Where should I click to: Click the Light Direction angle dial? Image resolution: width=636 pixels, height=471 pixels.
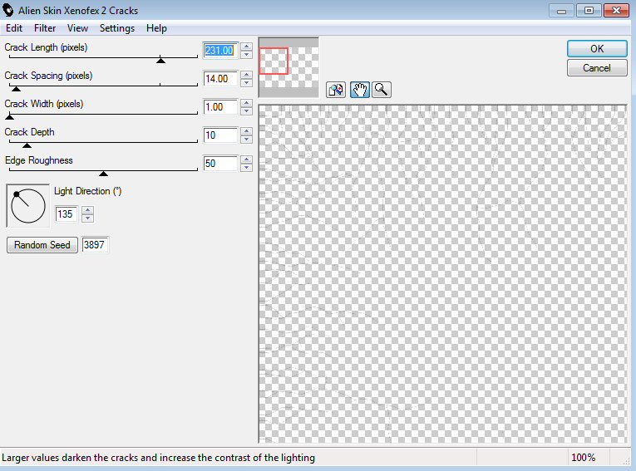click(x=28, y=206)
